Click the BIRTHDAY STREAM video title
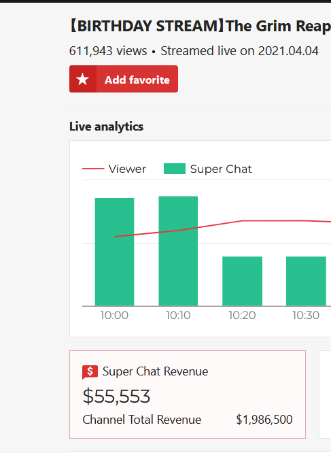This screenshot has height=453, width=331. coord(200,26)
